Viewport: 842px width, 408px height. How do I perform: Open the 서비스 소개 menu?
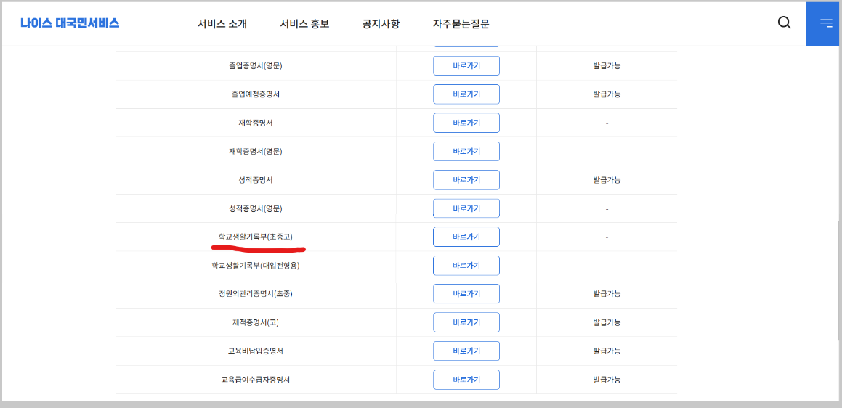point(222,24)
